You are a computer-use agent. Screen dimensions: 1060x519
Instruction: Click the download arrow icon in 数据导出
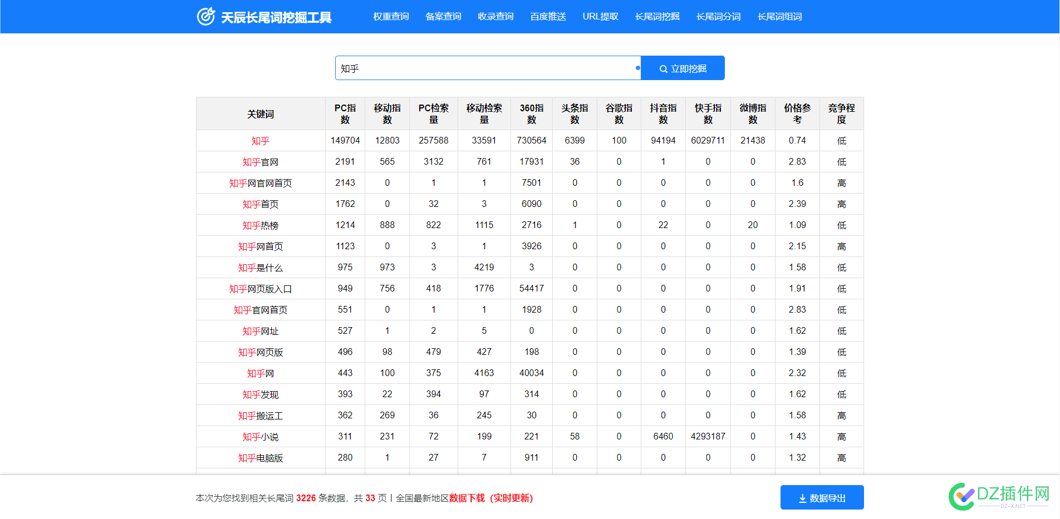point(803,498)
